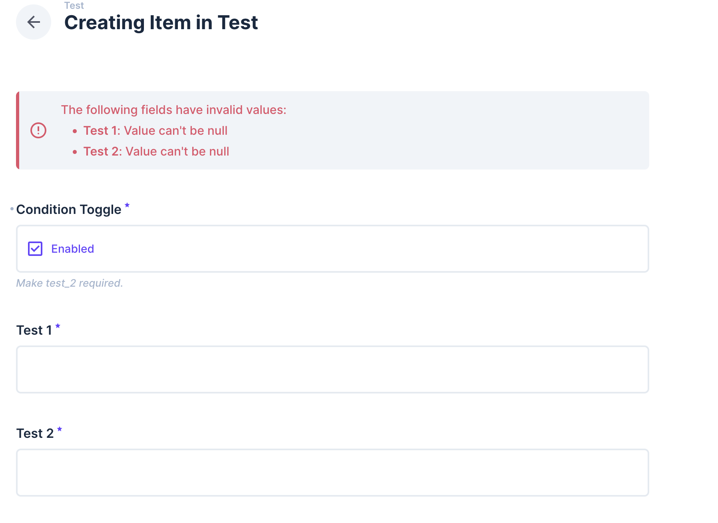Click the circular back button background
The image size is (718, 523).
coord(34,22)
